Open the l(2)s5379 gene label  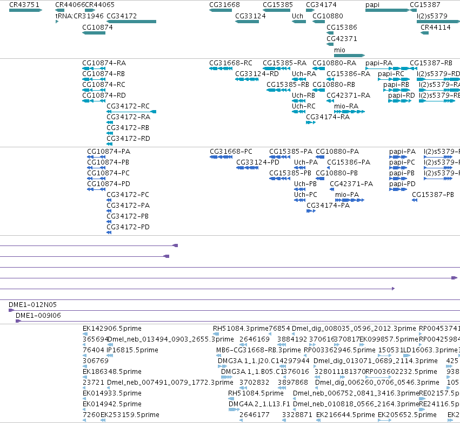point(432,16)
